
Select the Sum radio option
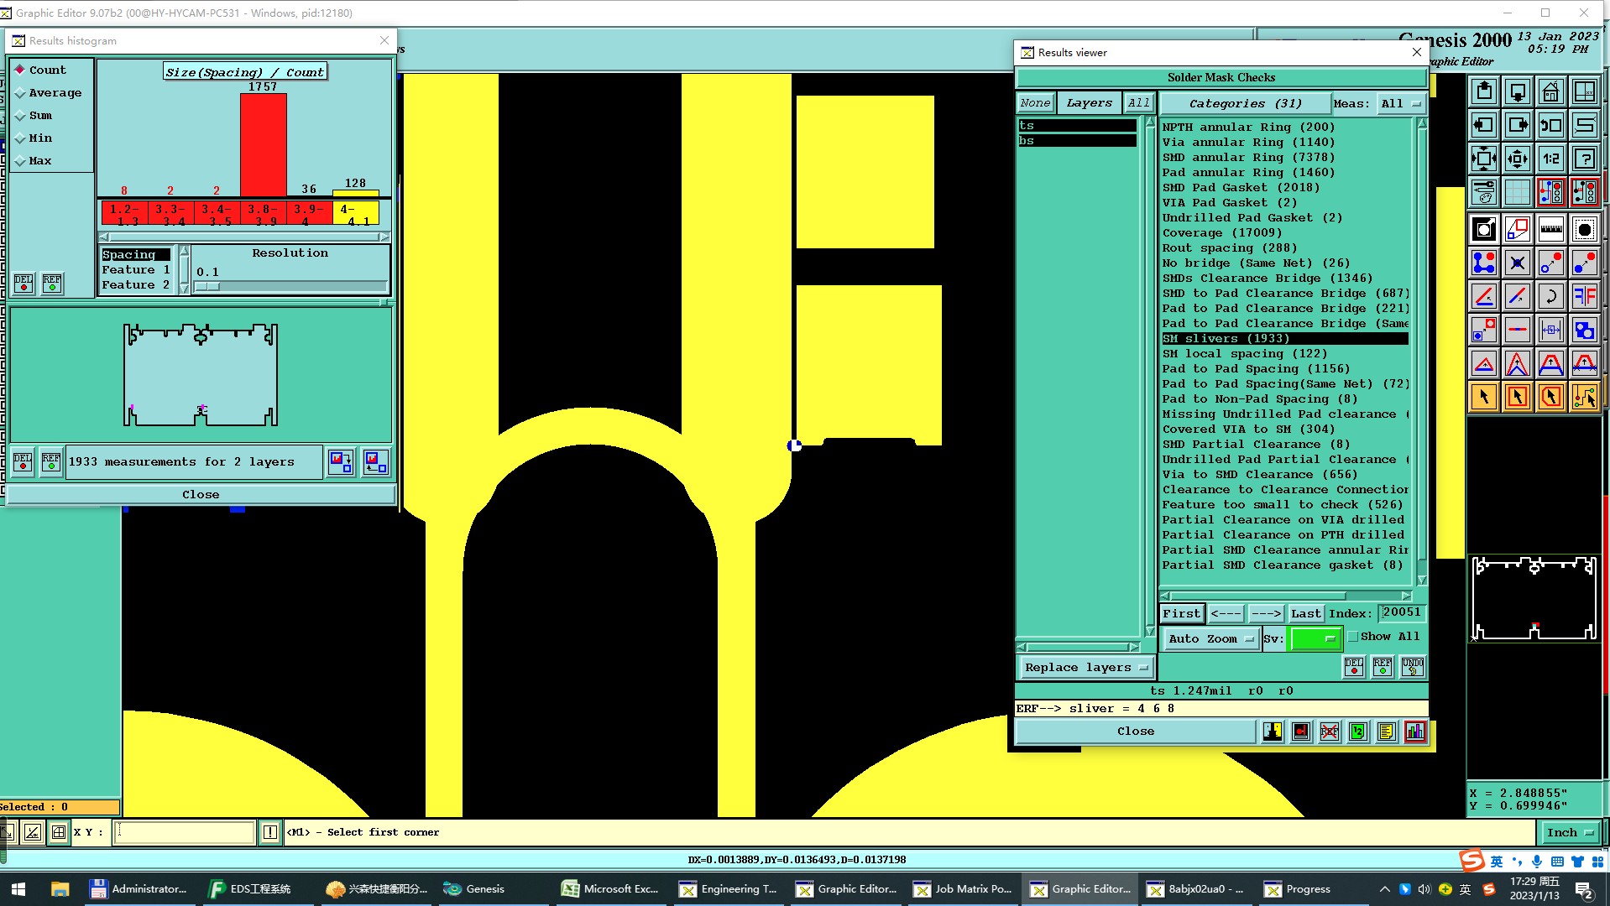point(33,115)
